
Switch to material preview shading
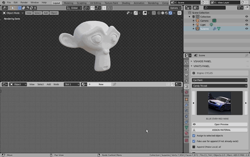(166, 13)
